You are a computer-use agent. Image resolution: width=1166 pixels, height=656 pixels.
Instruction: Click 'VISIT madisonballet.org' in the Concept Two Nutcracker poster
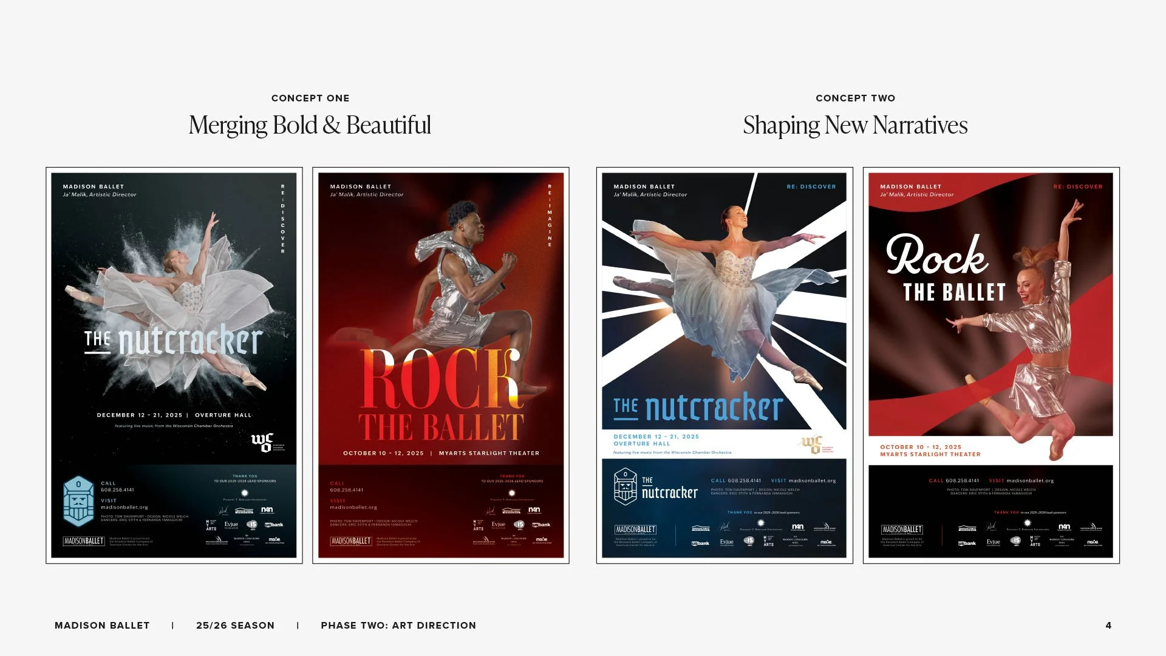click(x=803, y=480)
